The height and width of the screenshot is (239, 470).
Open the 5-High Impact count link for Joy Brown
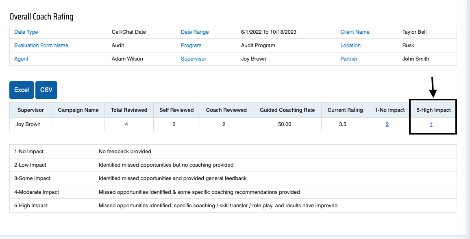tap(431, 124)
